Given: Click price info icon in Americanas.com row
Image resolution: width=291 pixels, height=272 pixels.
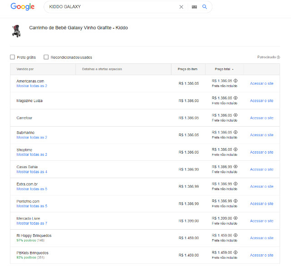Looking at the screenshot, I should [x=236, y=81].
